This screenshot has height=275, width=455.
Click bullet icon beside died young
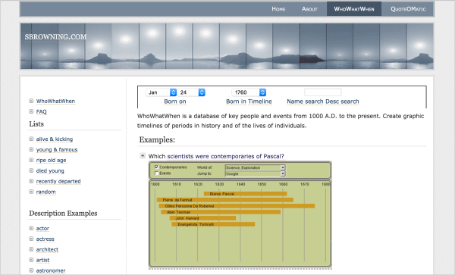(31, 170)
